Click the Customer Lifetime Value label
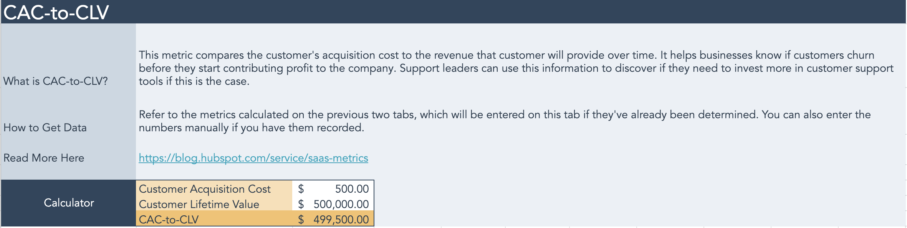Viewport: 907px width, 228px height. (199, 204)
